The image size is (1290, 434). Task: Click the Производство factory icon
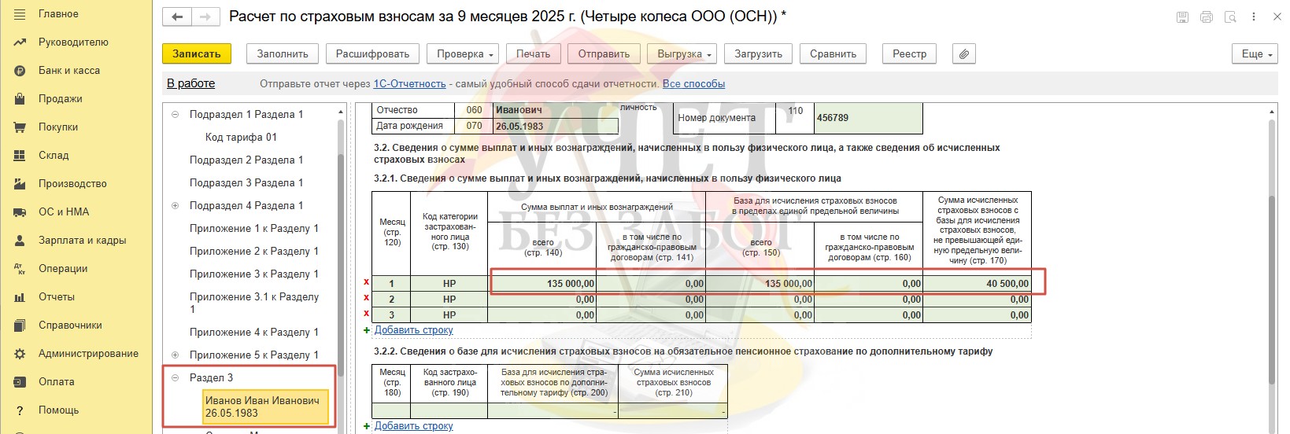point(20,184)
